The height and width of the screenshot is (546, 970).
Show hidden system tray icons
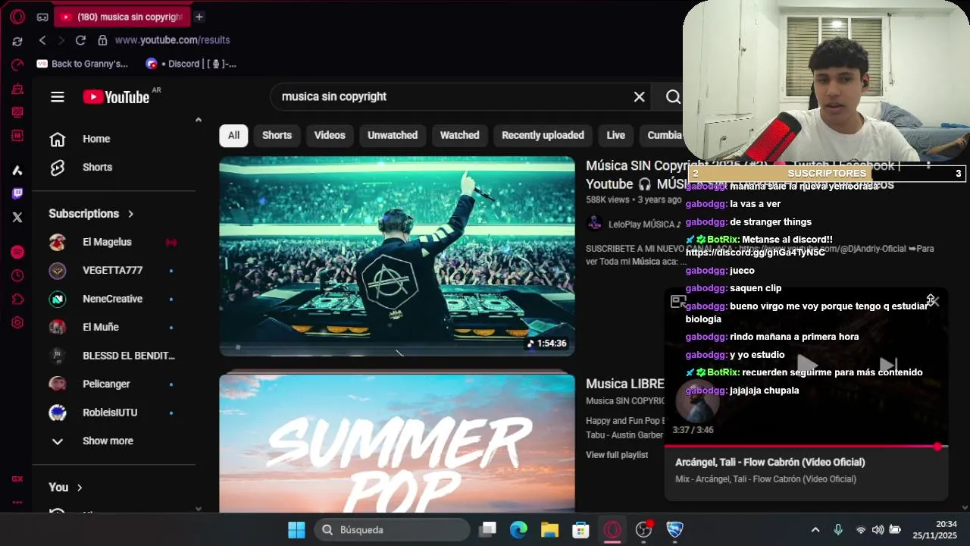[x=815, y=529]
